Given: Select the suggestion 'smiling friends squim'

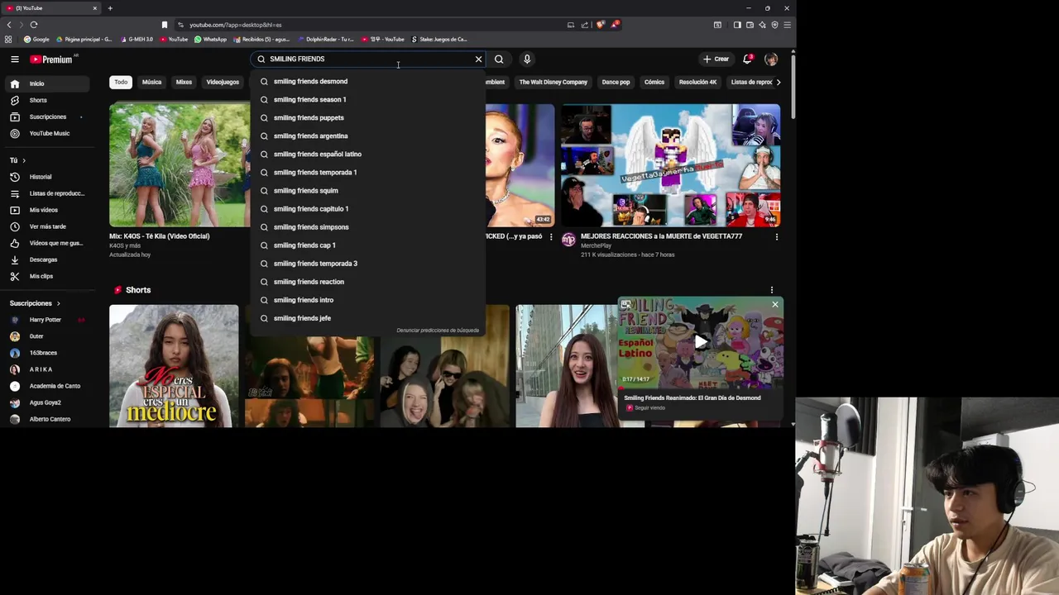Looking at the screenshot, I should [x=367, y=190].
